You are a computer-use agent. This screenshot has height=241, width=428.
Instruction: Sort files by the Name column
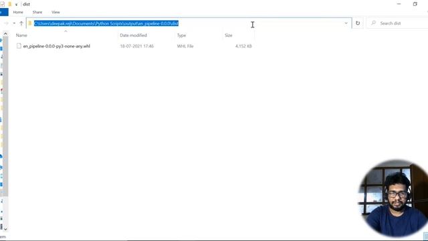(21, 35)
